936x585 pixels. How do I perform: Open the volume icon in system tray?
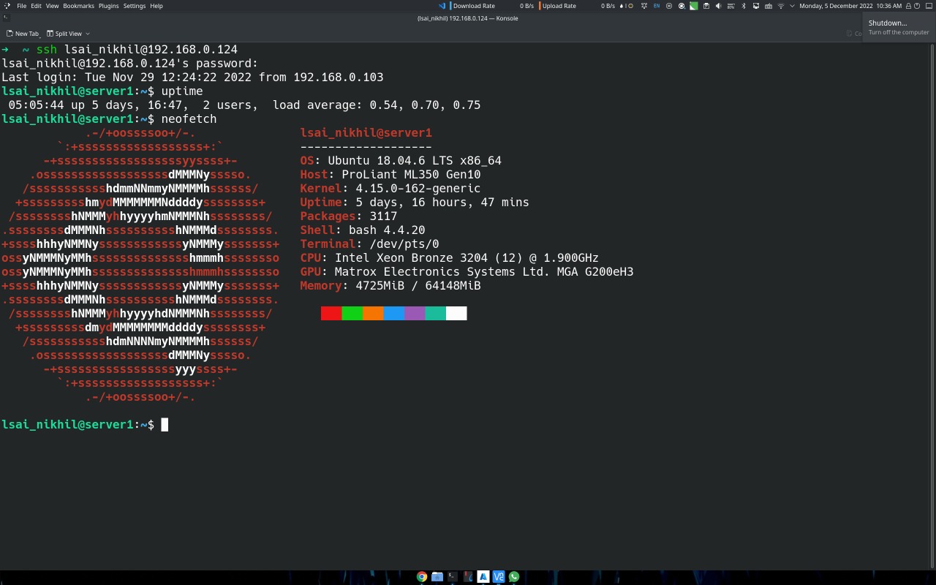coord(718,6)
